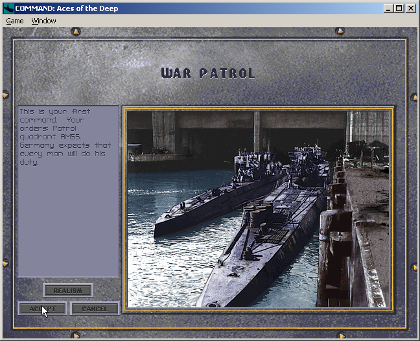
Task: Minimize the Aces of the Deep window
Action: tap(388, 8)
